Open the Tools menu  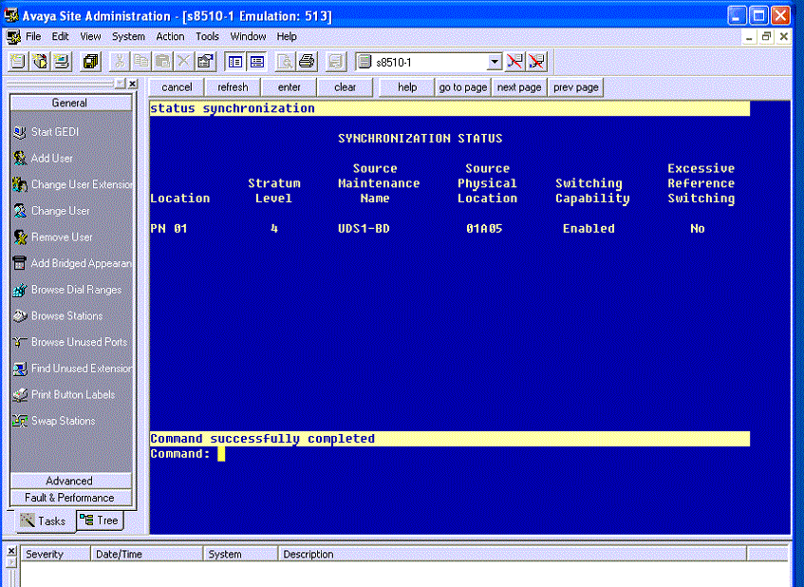[207, 36]
